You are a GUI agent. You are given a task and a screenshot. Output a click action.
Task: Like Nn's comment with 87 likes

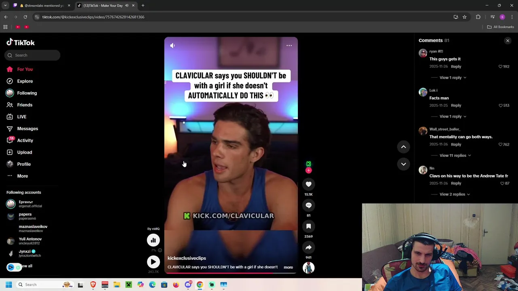click(x=502, y=183)
